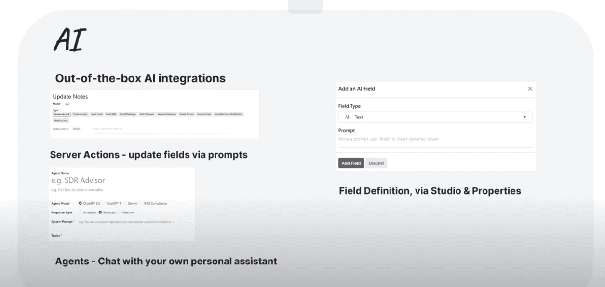Set response style to Analytical

click(80, 212)
